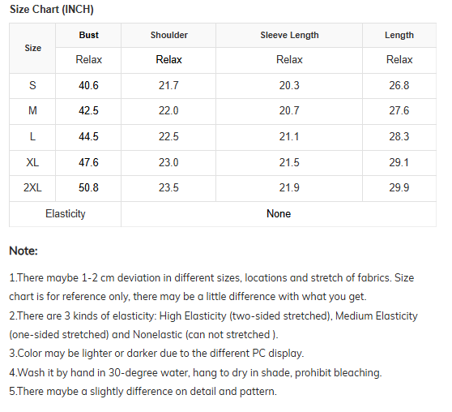Click the length value 29.1
Screen dimensions: 452x412
(x=399, y=162)
